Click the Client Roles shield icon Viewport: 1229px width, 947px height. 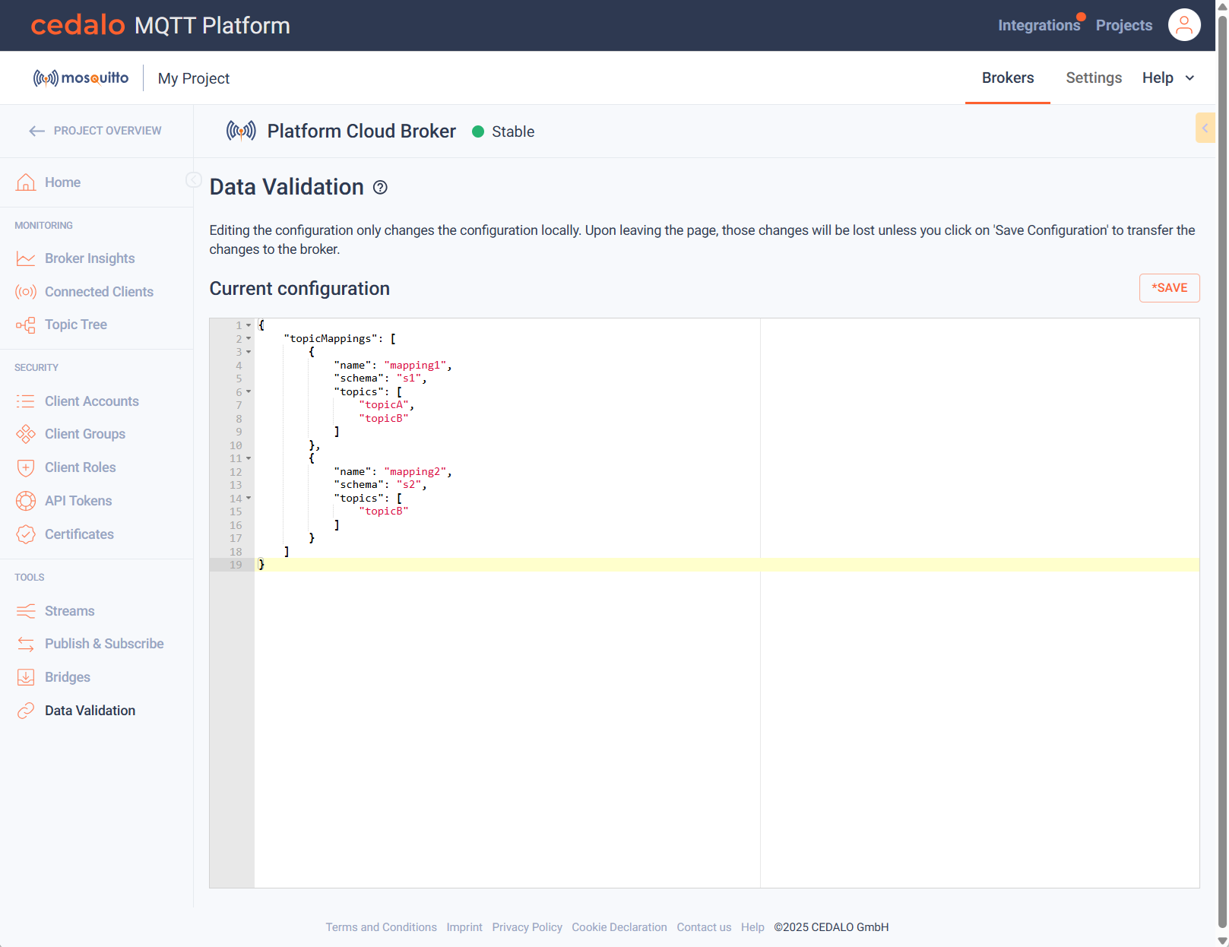26,467
